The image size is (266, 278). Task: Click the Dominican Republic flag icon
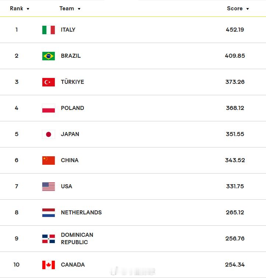(49, 239)
